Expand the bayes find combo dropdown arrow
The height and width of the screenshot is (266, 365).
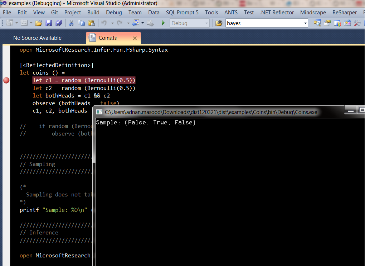(x=305, y=23)
